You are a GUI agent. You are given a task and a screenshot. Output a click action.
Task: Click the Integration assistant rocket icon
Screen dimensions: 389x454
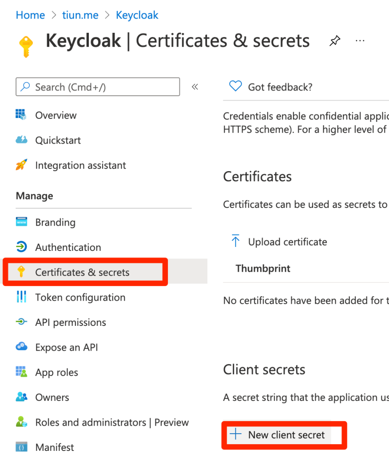(x=21, y=165)
